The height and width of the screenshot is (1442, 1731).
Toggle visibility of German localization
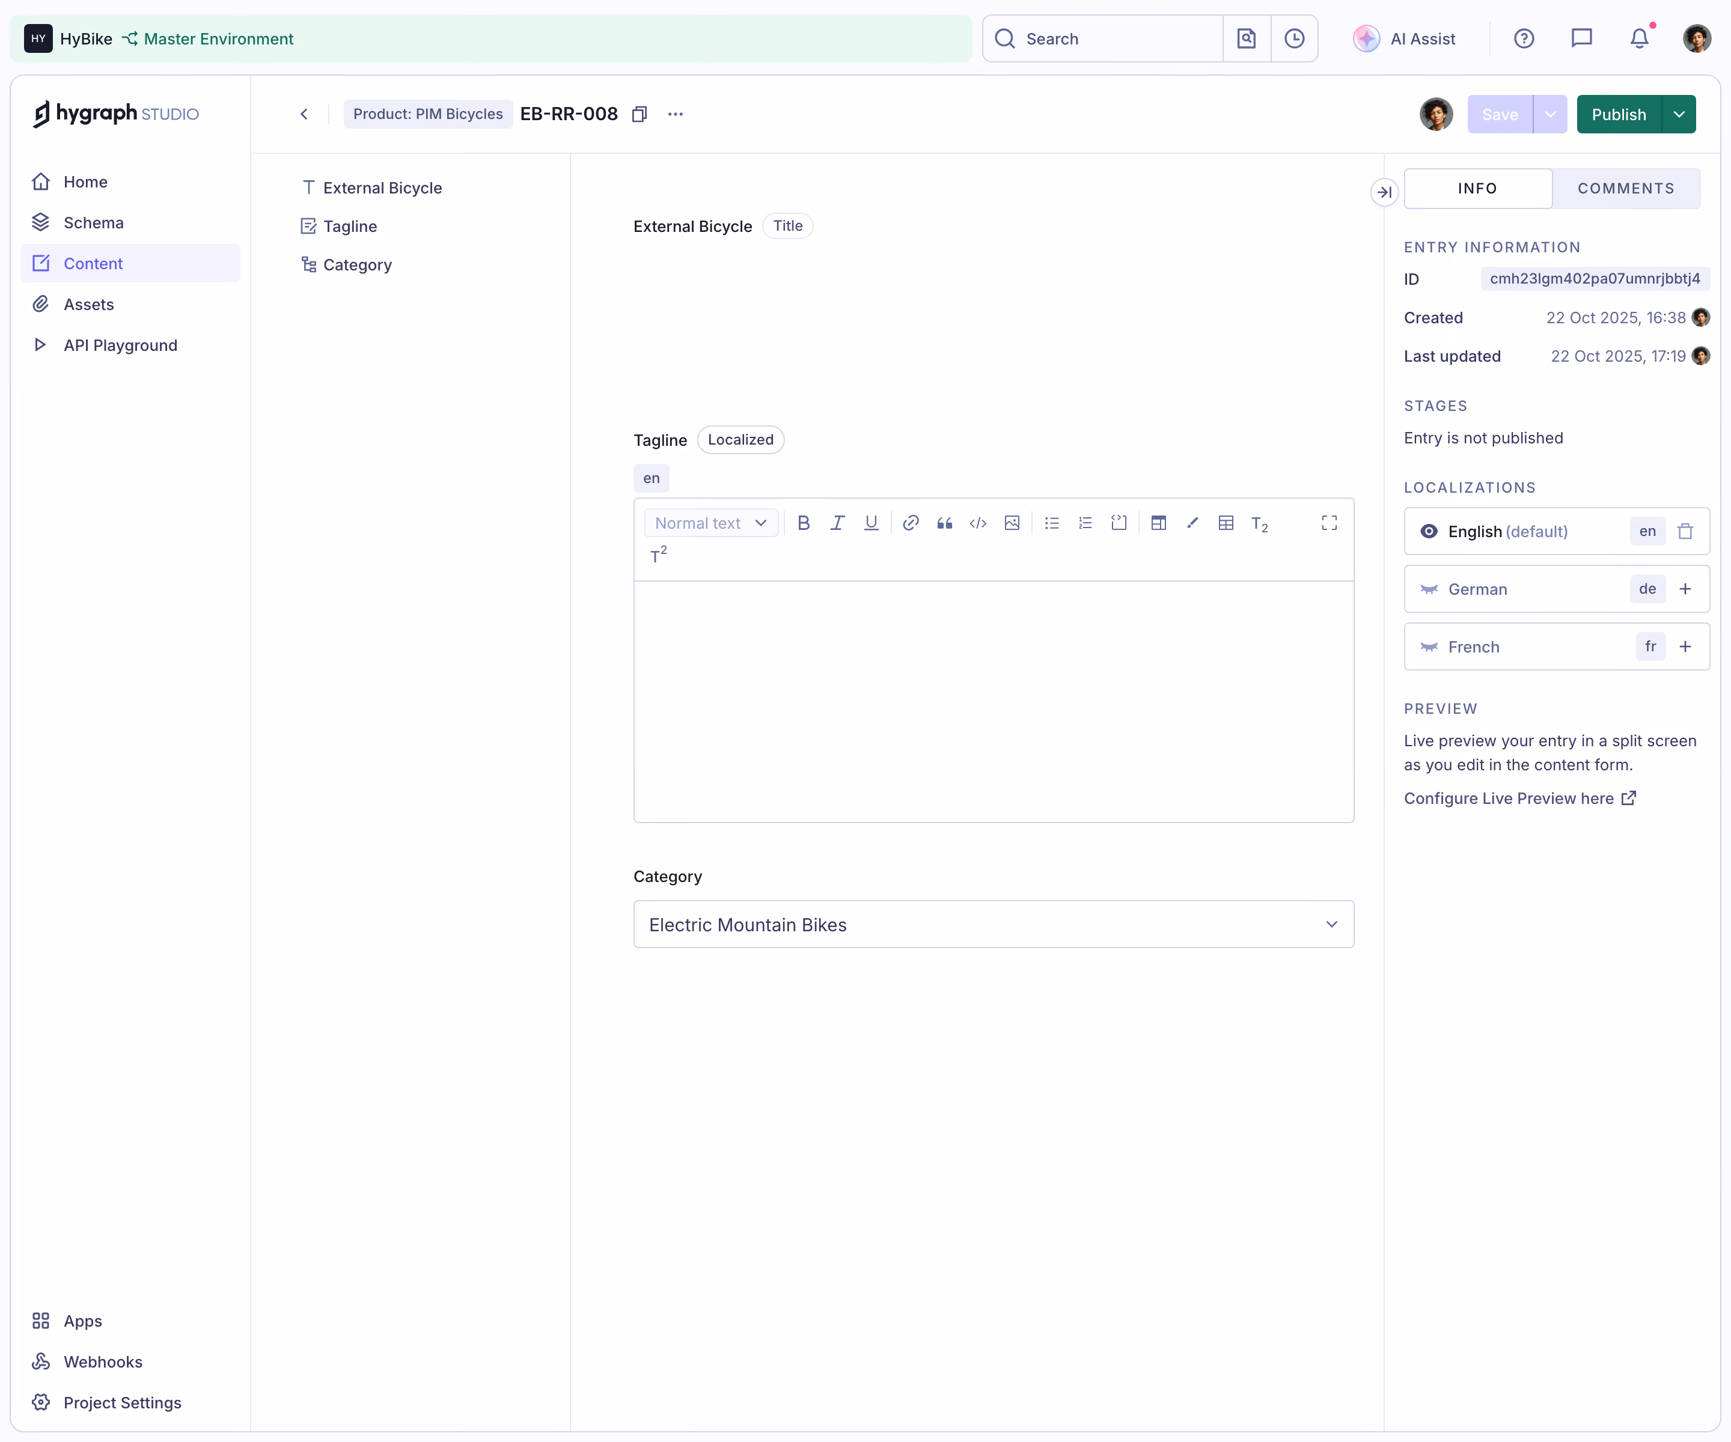click(1429, 589)
